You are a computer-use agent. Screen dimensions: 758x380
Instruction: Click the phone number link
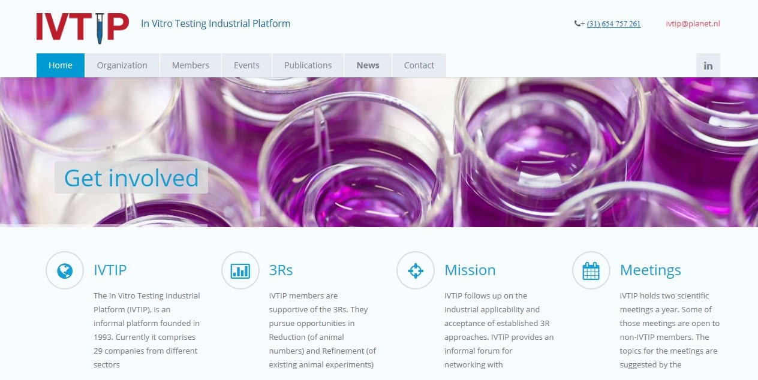tap(613, 24)
